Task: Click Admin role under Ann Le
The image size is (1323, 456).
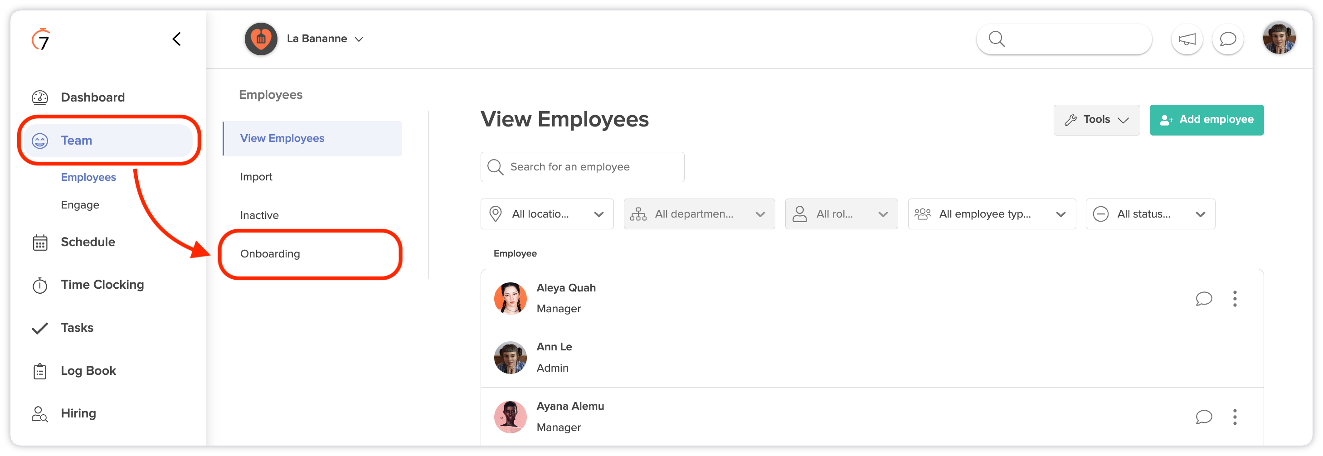Action: click(552, 368)
